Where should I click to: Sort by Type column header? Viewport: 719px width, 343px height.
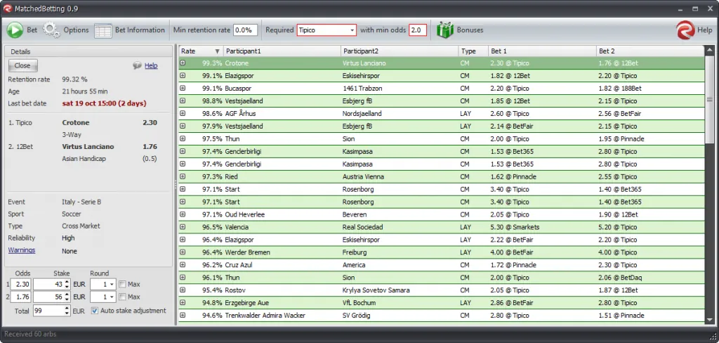(x=473, y=51)
